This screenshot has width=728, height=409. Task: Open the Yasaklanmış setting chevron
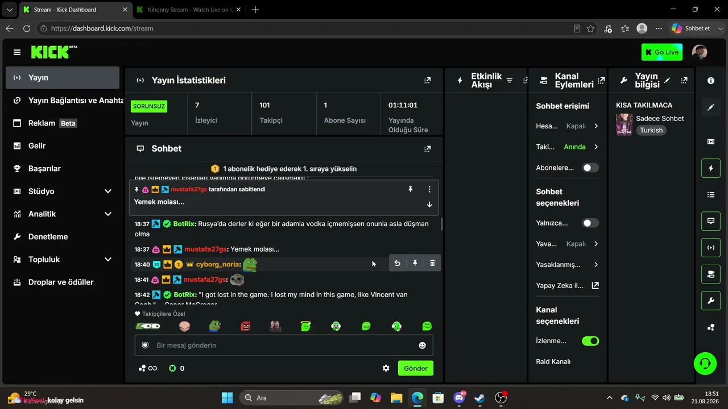(596, 265)
